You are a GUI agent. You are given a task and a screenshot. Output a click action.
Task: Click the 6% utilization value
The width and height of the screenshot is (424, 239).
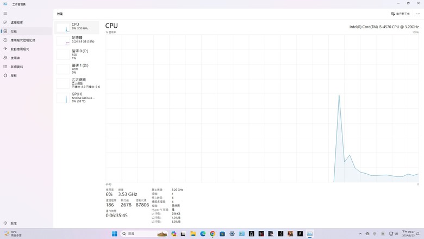tap(109, 194)
